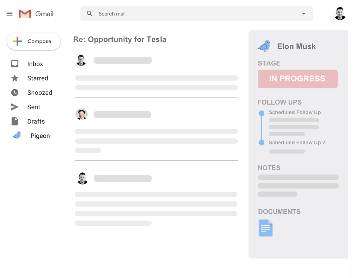Click the Gmail envelope logo
The width and height of the screenshot is (359, 278).
click(25, 14)
